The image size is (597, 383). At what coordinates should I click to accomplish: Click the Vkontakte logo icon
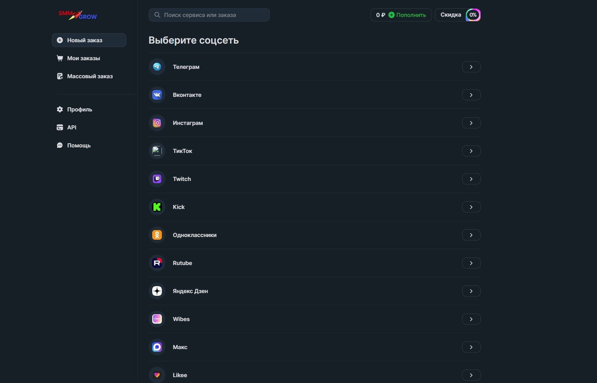157,95
